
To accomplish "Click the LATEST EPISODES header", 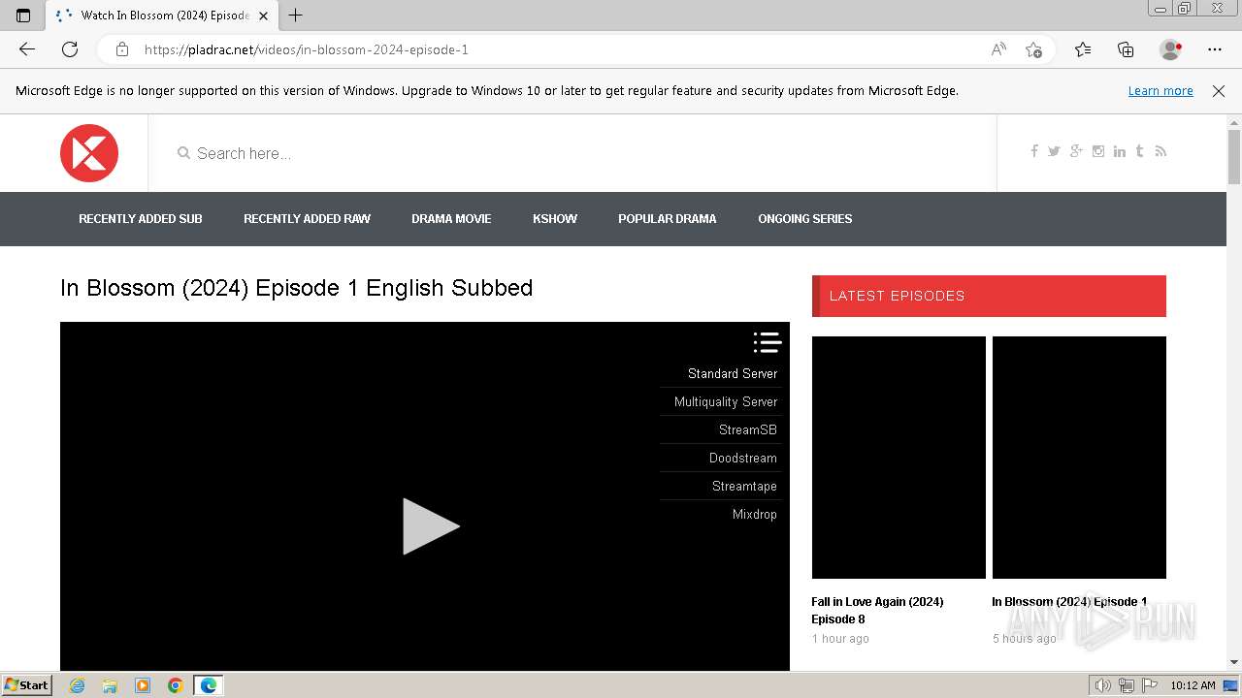I will click(989, 296).
